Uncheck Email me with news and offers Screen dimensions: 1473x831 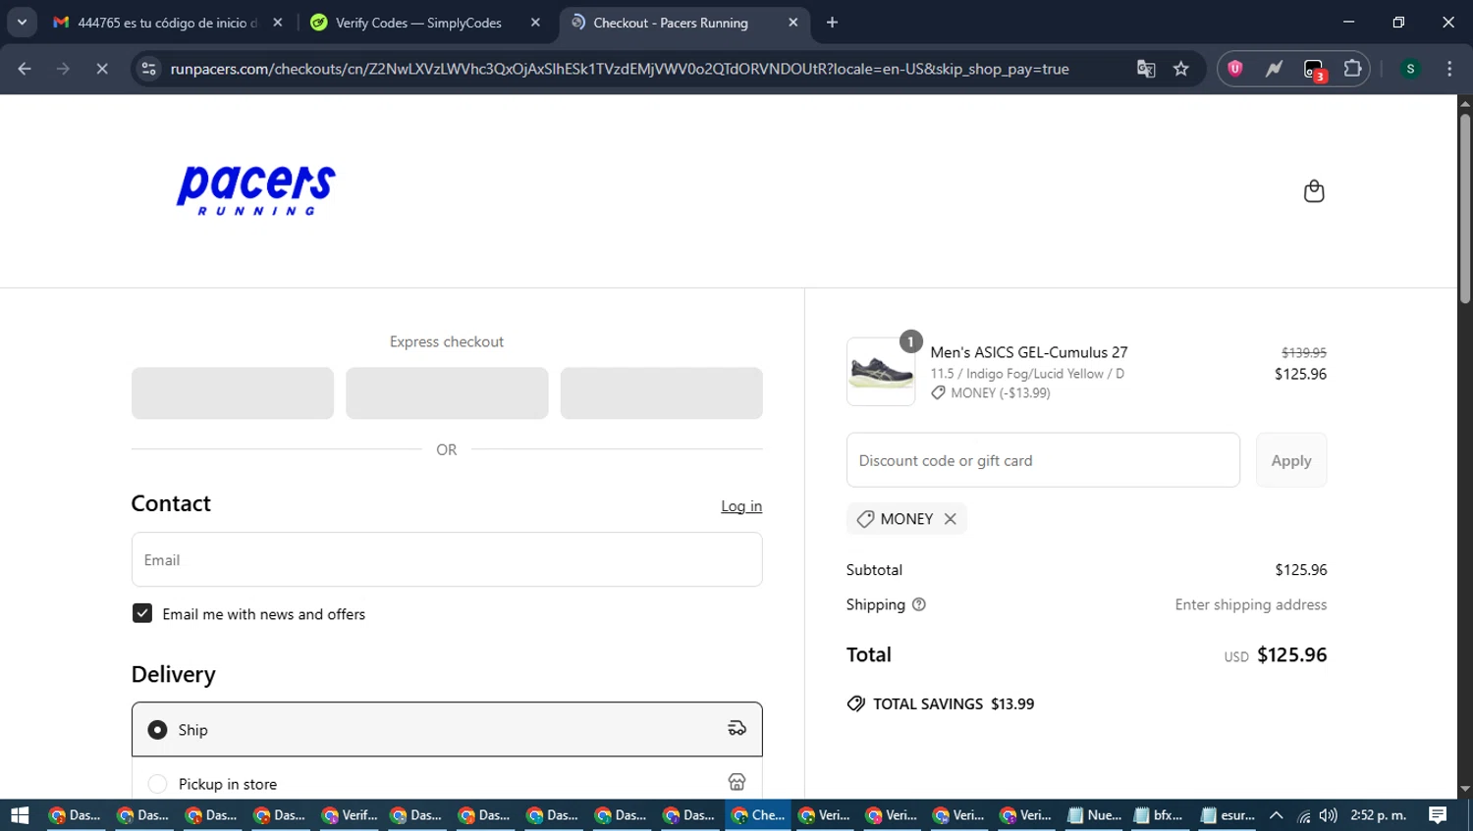[142, 613]
